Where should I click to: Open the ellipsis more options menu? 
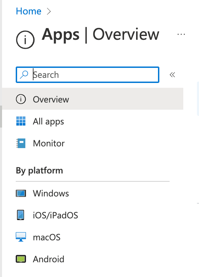(181, 34)
